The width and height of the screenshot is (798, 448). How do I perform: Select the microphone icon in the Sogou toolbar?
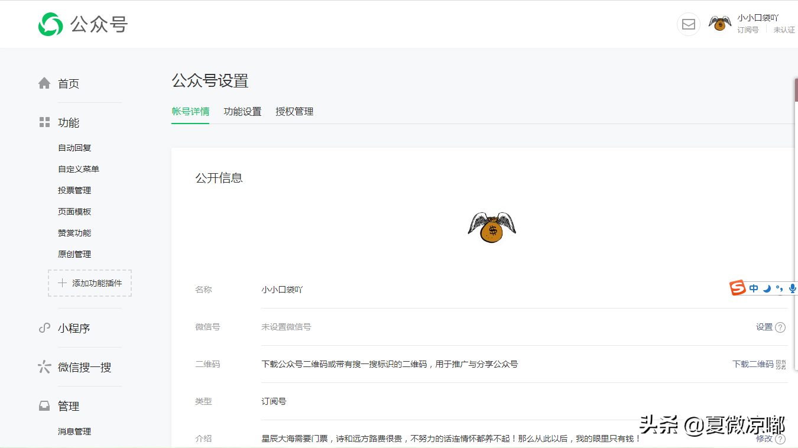click(792, 288)
